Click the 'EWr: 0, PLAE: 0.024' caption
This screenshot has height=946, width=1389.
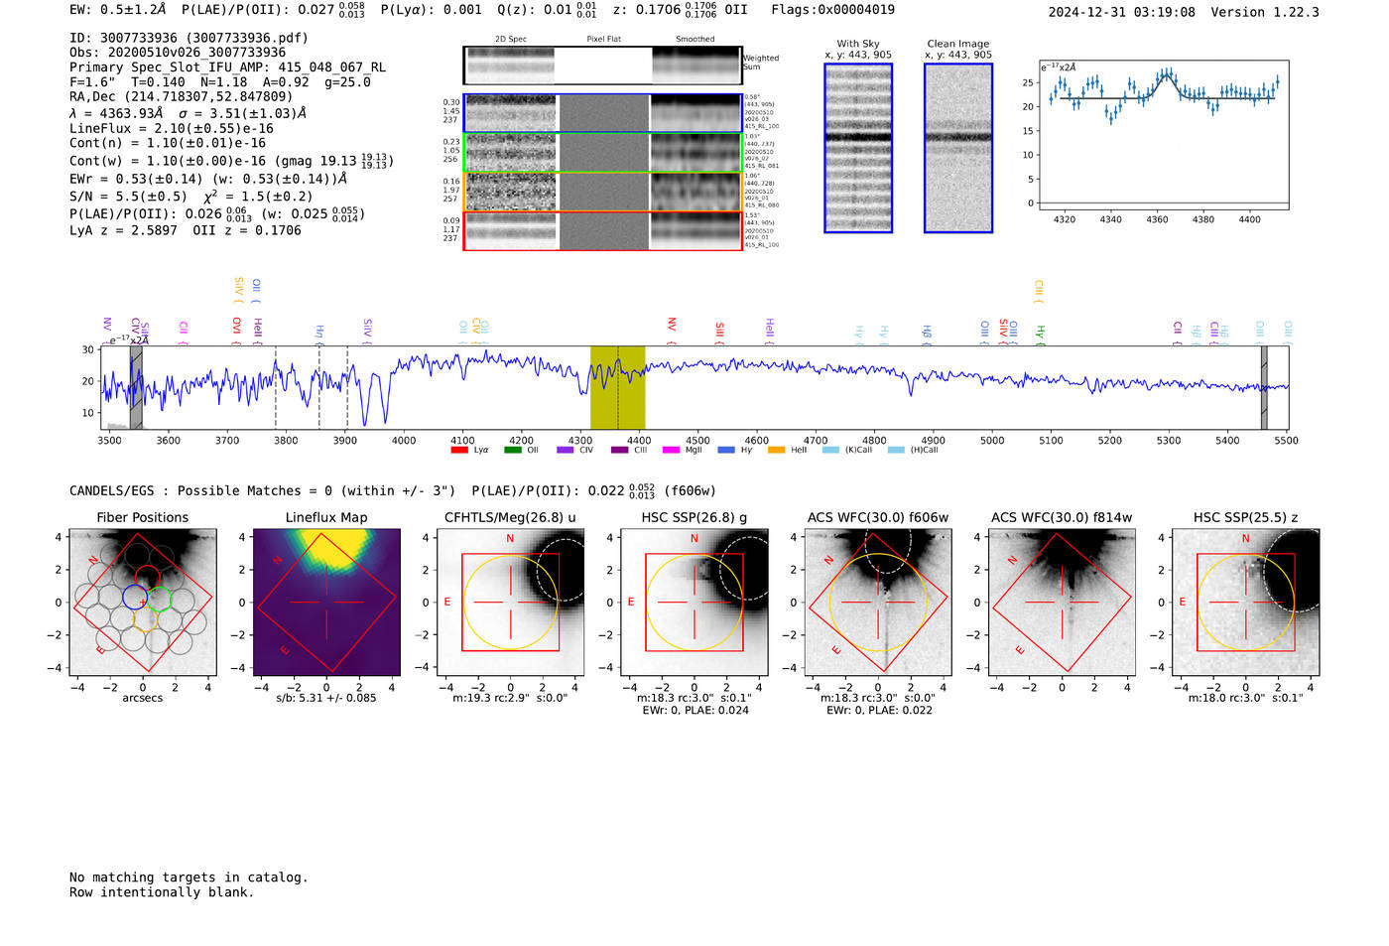click(694, 711)
